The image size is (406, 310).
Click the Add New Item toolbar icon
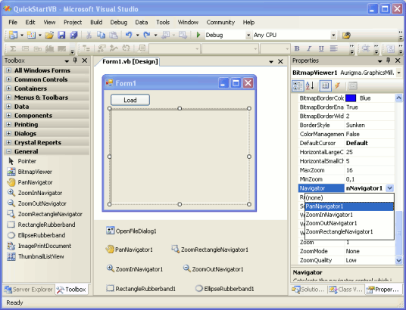pyautogui.click(x=31, y=35)
